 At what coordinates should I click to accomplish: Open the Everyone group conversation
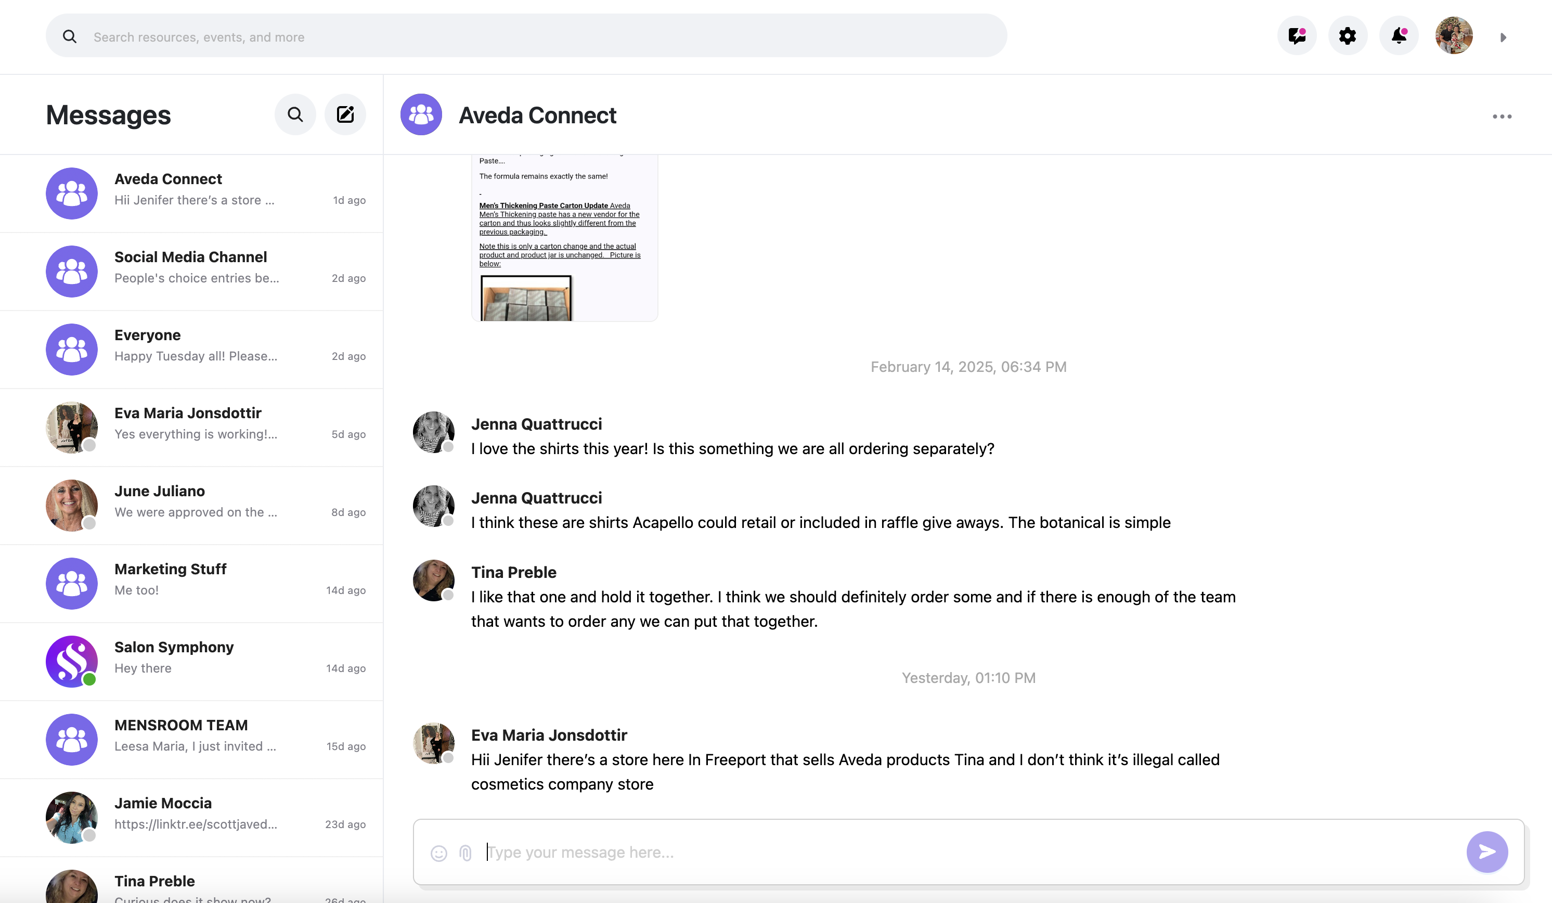[x=191, y=350]
